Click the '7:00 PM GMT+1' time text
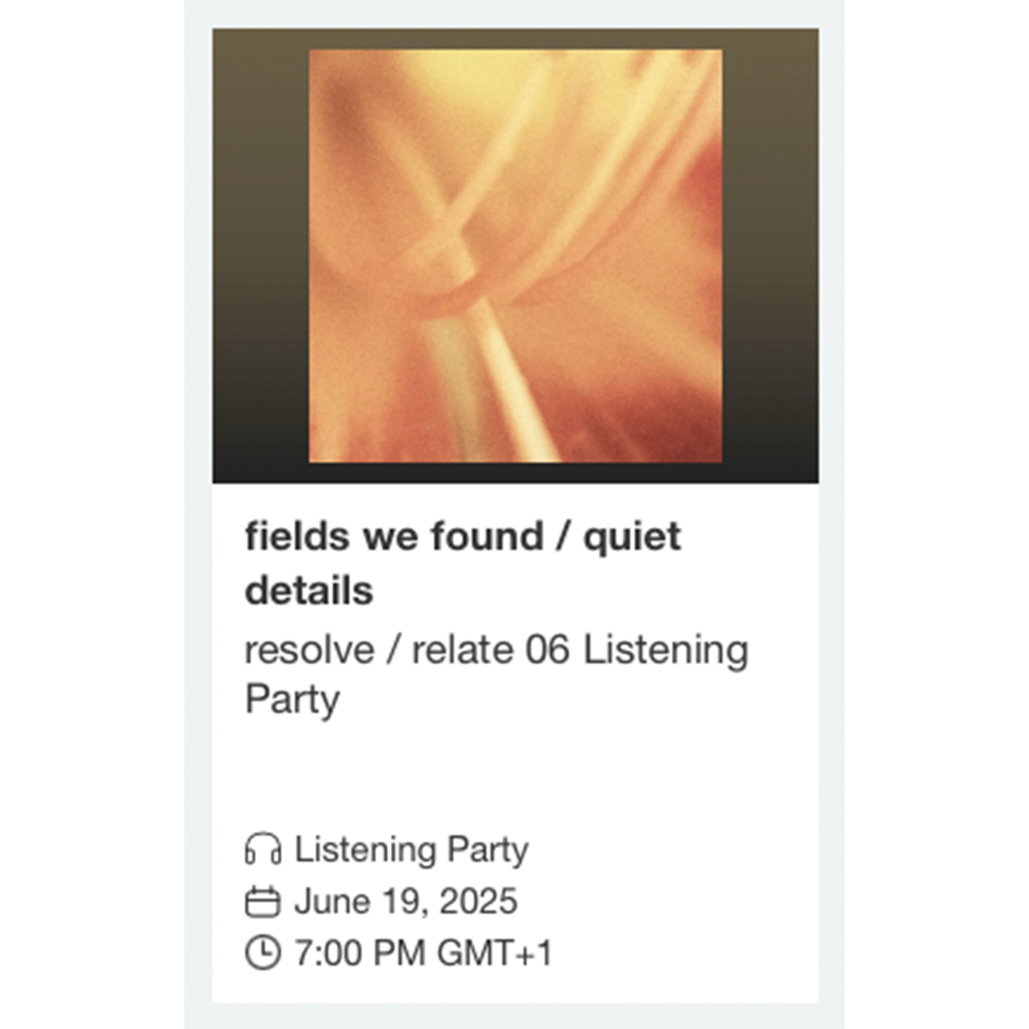The width and height of the screenshot is (1029, 1029). pyautogui.click(x=423, y=953)
